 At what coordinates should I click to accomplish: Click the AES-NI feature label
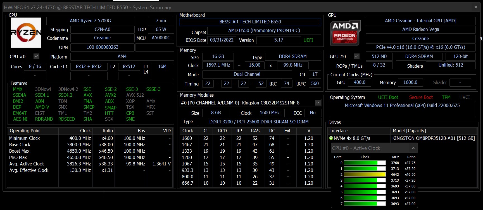point(20,119)
